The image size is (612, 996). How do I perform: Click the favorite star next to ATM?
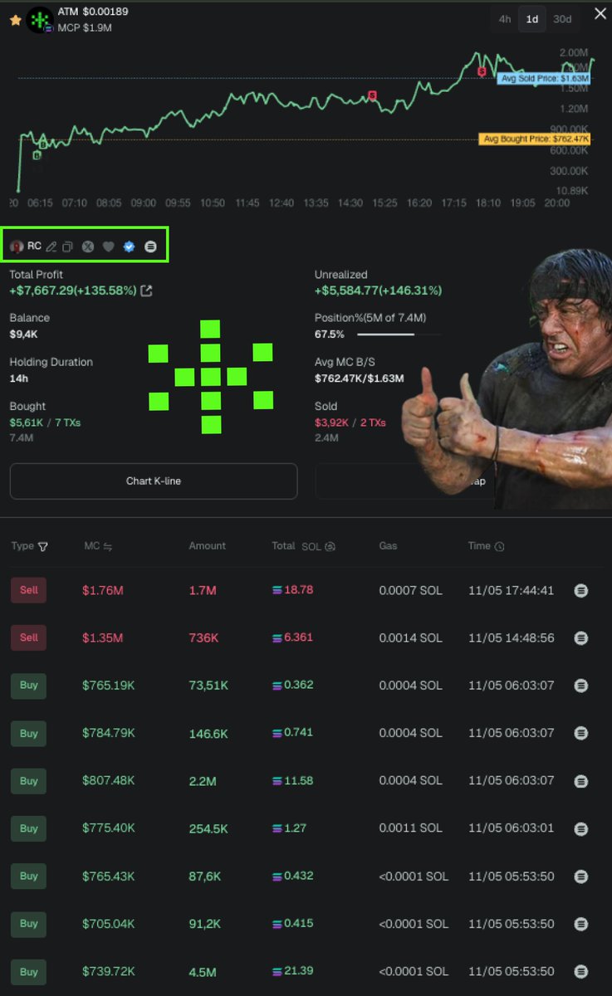15,20
